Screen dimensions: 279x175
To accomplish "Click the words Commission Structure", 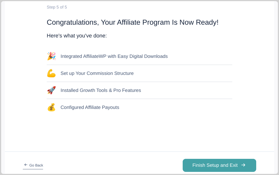I will point(110,73).
